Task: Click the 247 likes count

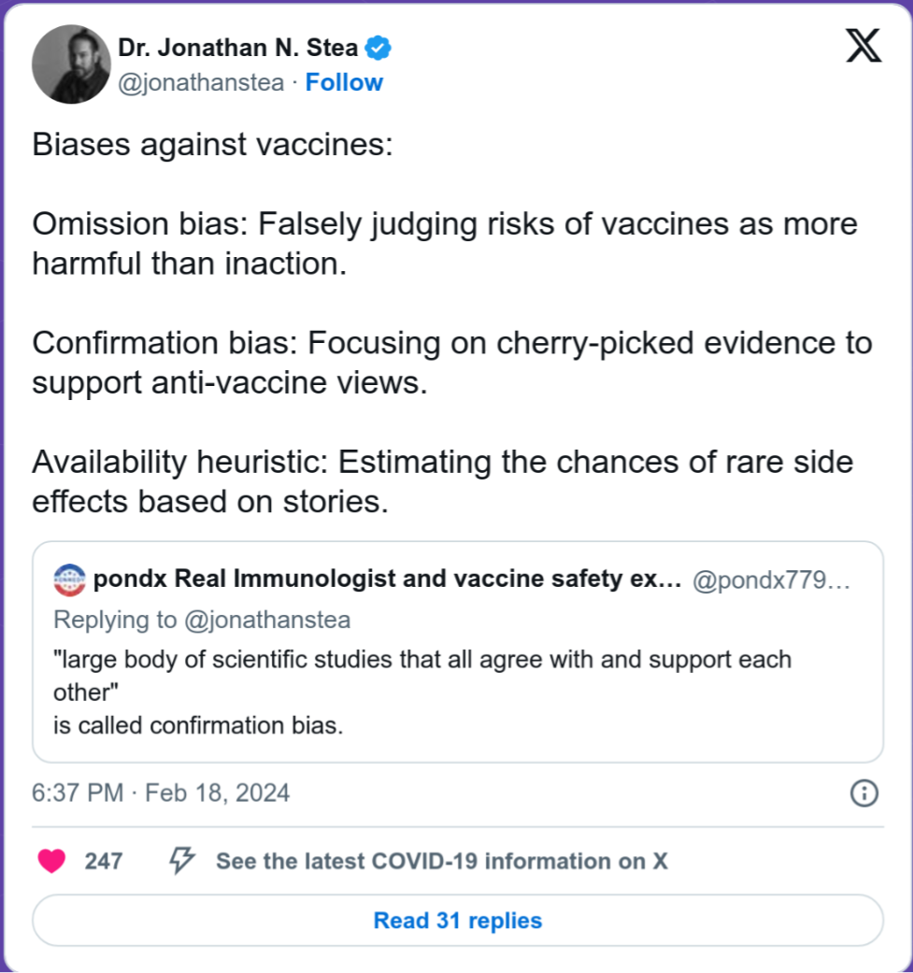Action: (104, 861)
